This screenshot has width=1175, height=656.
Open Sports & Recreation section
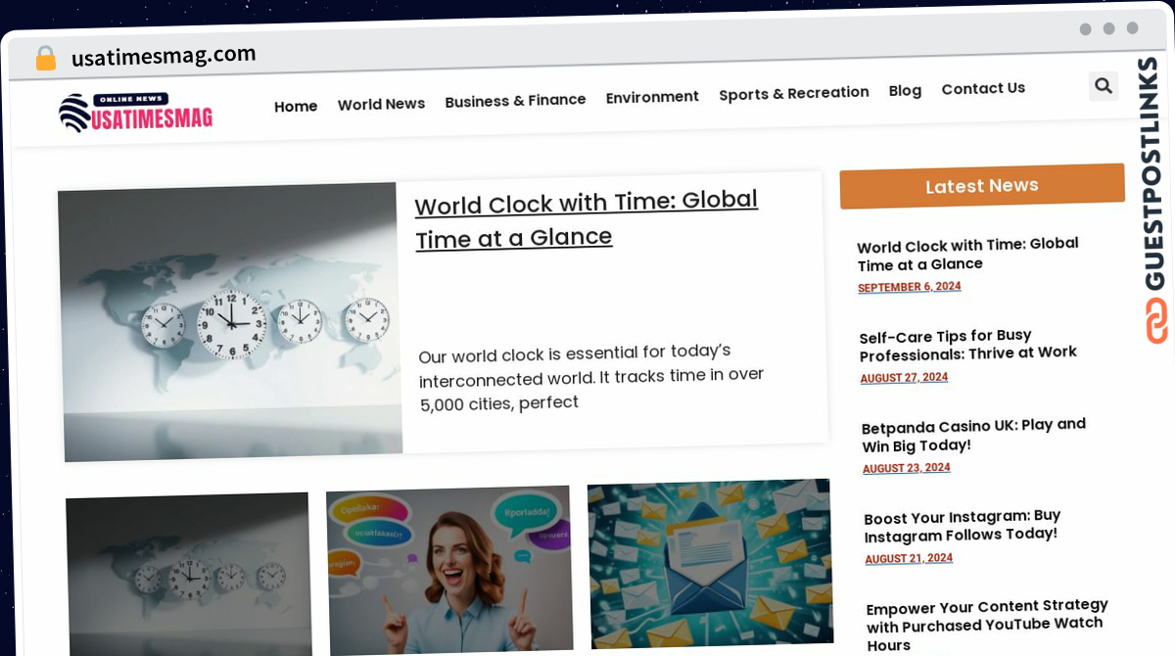(x=794, y=93)
